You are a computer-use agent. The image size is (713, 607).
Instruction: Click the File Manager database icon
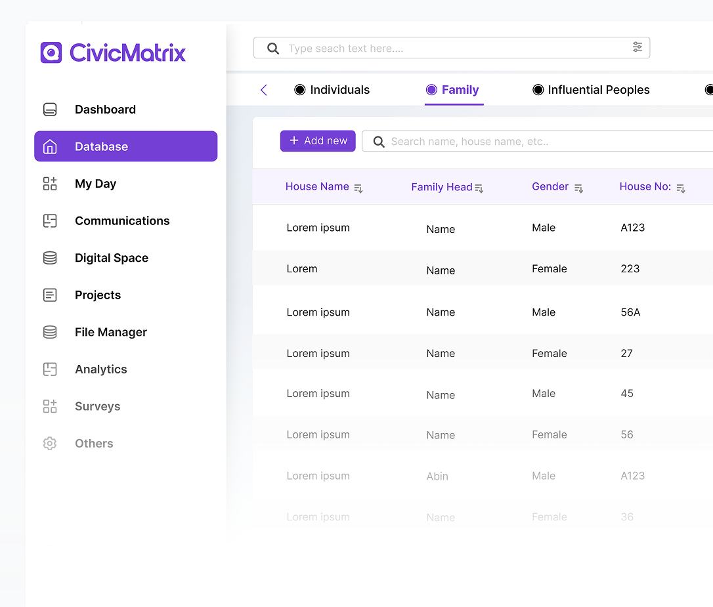click(50, 332)
